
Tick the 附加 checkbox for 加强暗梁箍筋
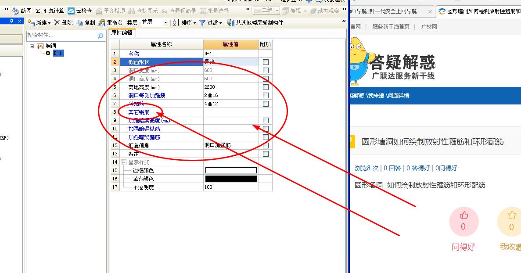266,137
